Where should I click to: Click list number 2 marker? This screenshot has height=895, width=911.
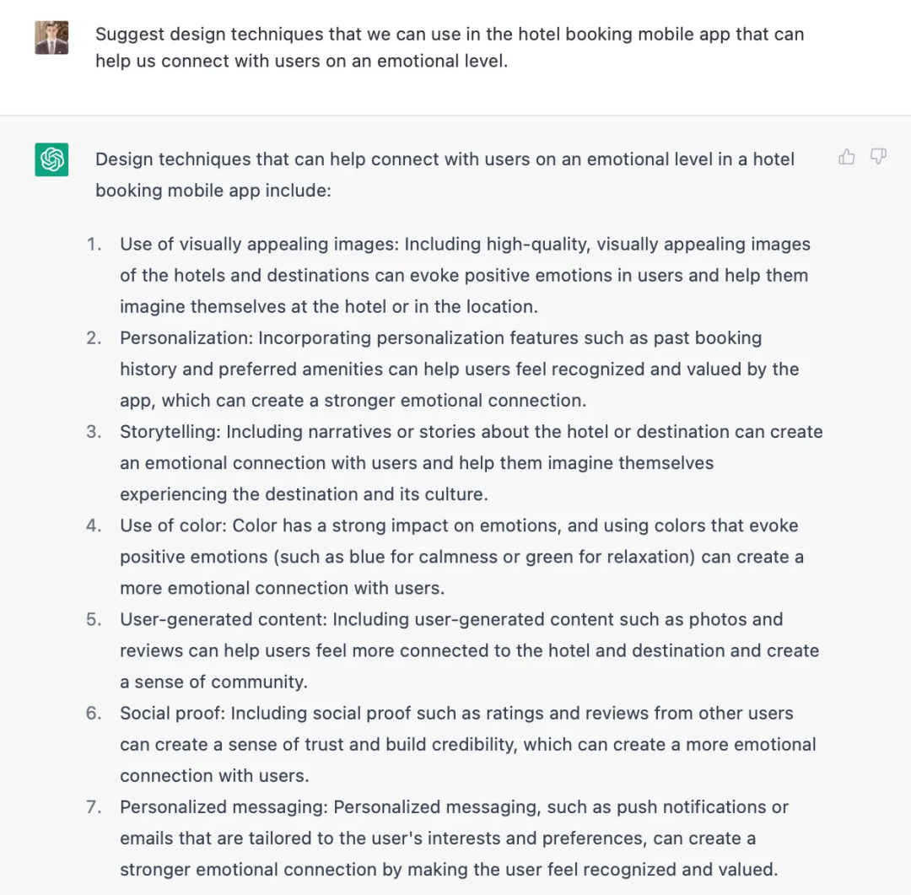click(94, 338)
